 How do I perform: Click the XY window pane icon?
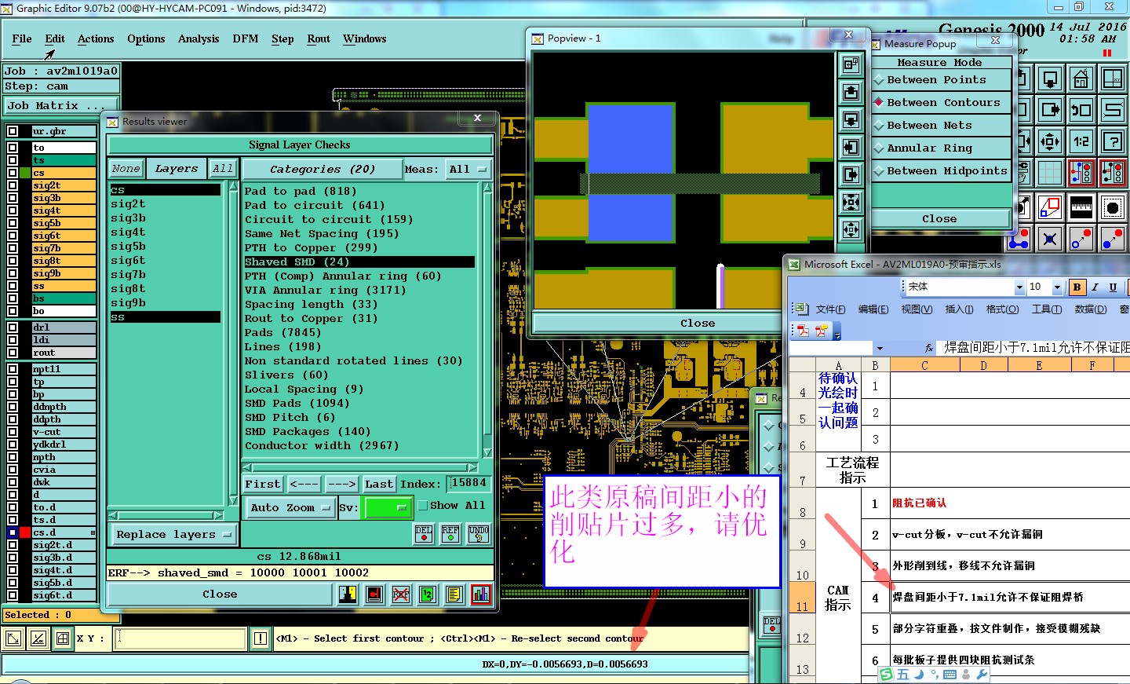1113,79
